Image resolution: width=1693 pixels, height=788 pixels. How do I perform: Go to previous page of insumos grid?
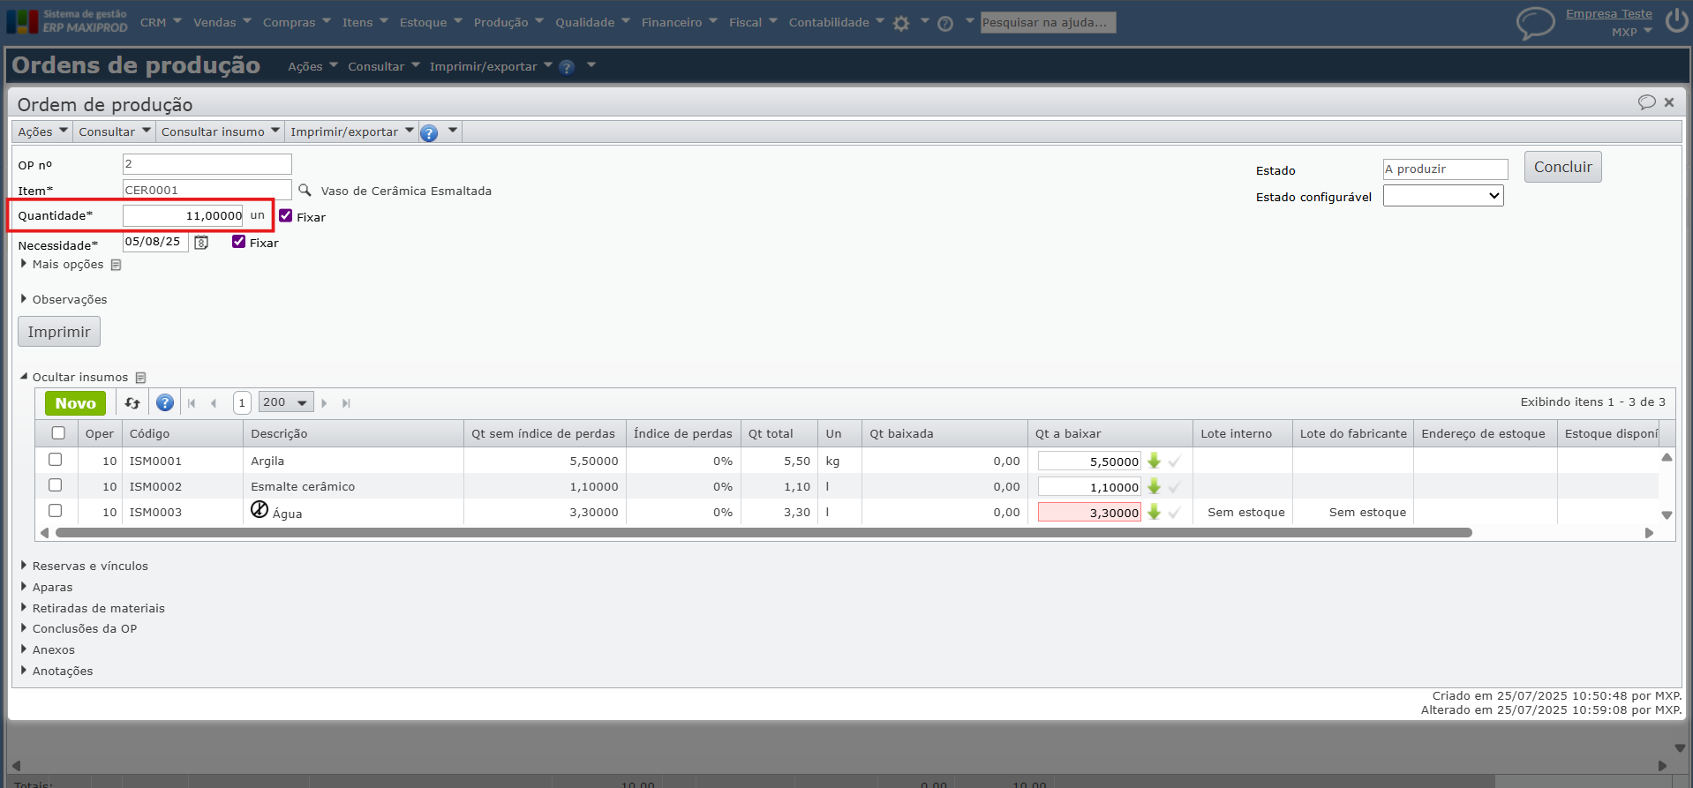[x=214, y=403]
